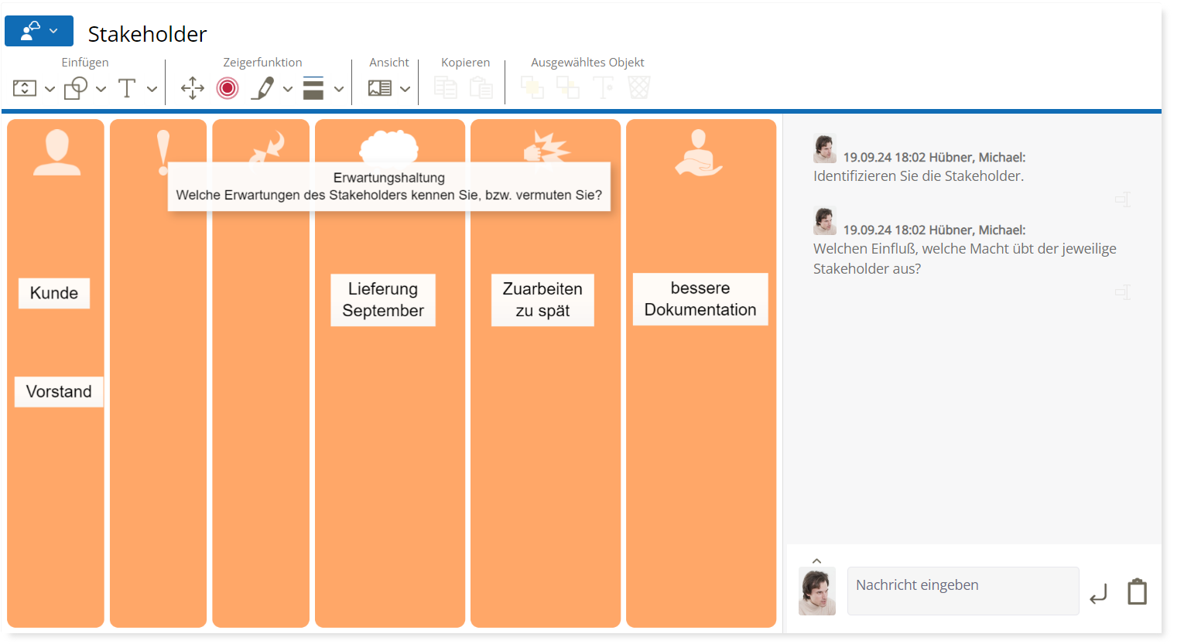This screenshot has height=644, width=1184.
Task: Select the Kunde card
Action: 54,293
